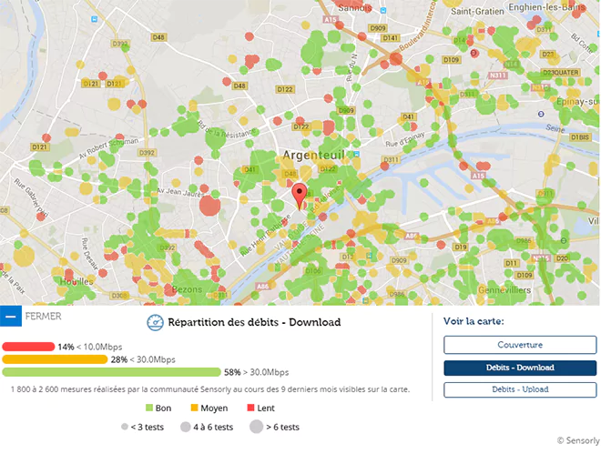The image size is (601, 454).
Task: Click the green 58% speed bar
Action: tap(111, 372)
